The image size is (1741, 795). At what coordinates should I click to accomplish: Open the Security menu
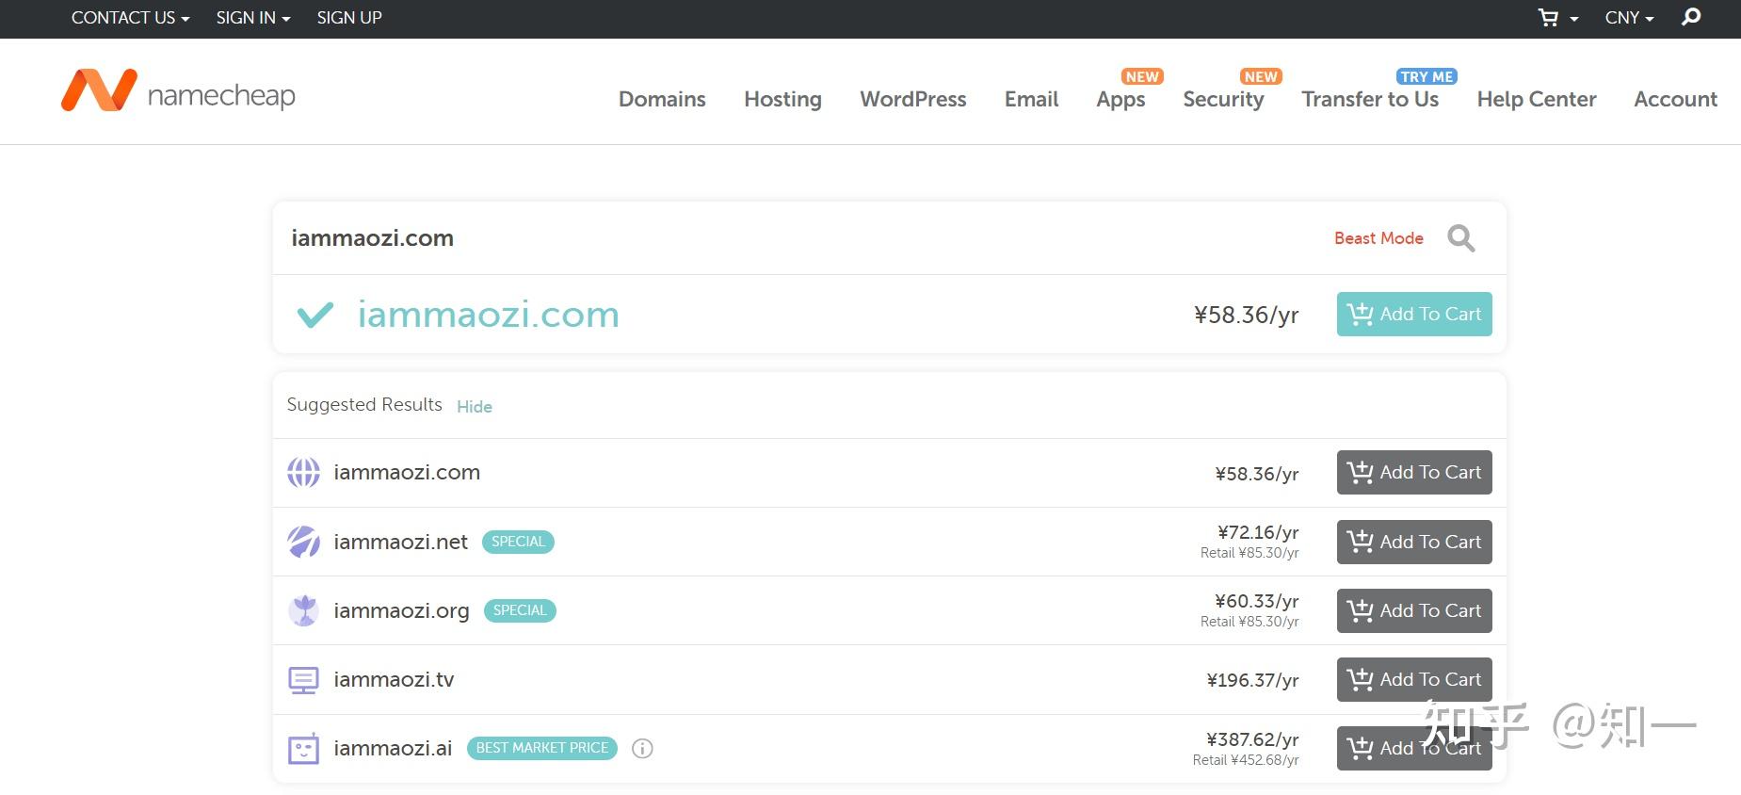(x=1223, y=100)
